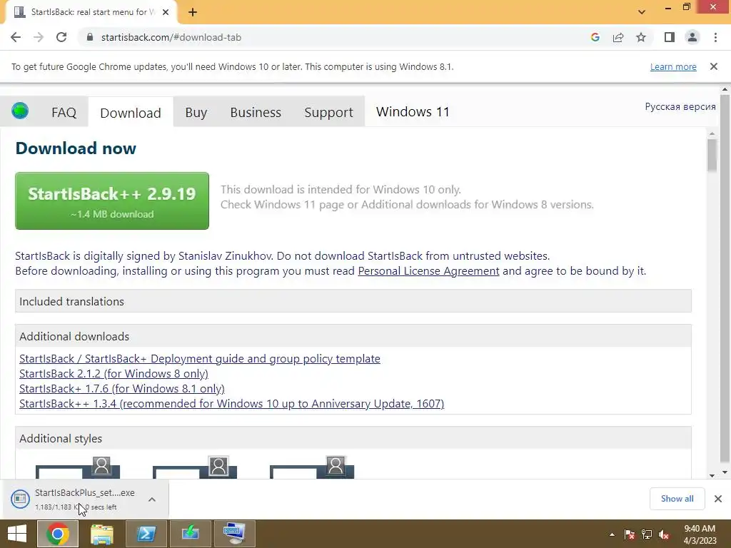Switch to Русская версия of site
Screen dimensions: 731x548
pos(680,107)
